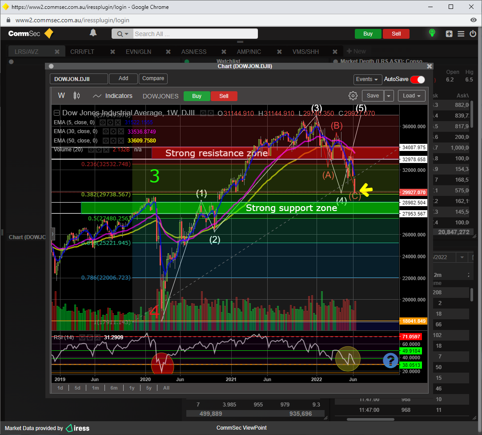Click the add-widget plus icon in header

[449, 33]
